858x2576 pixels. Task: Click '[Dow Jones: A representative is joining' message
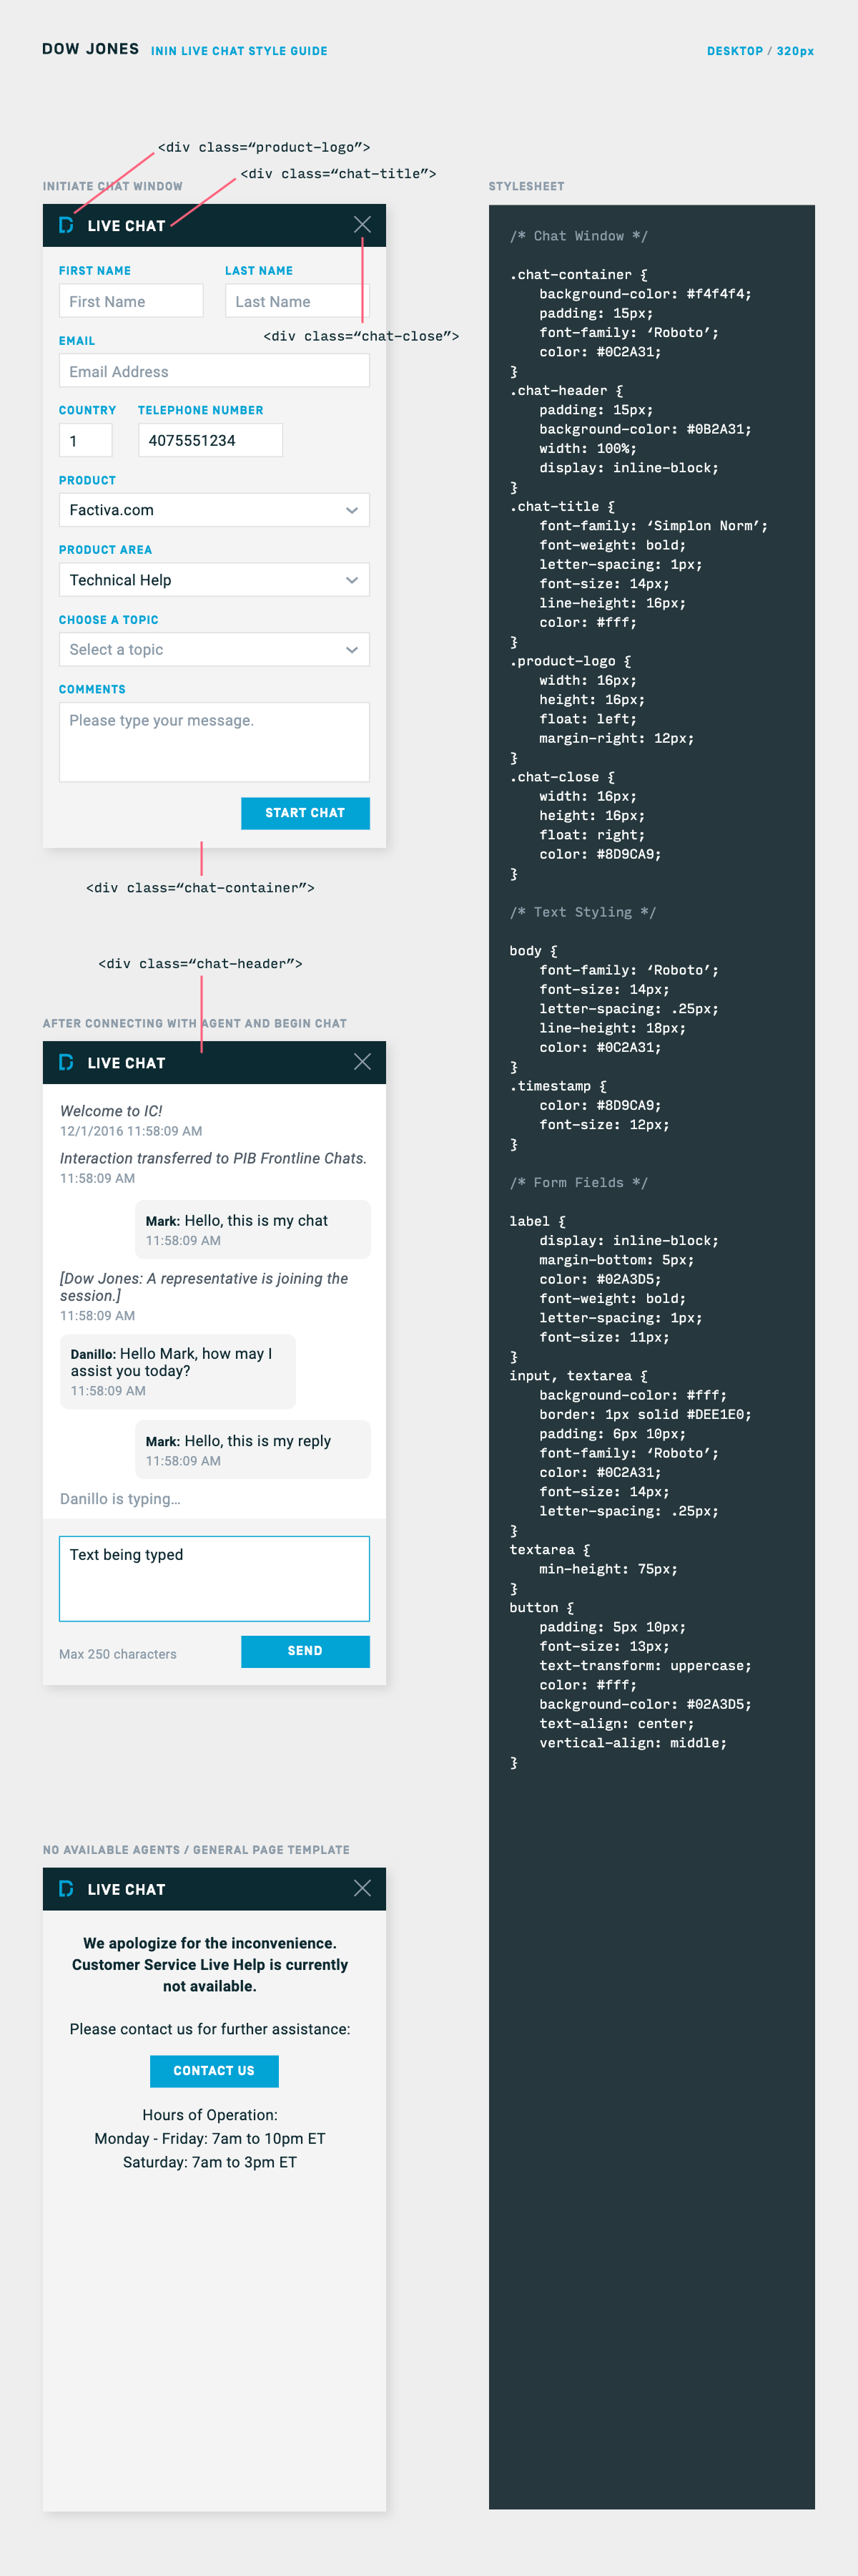click(x=204, y=1286)
